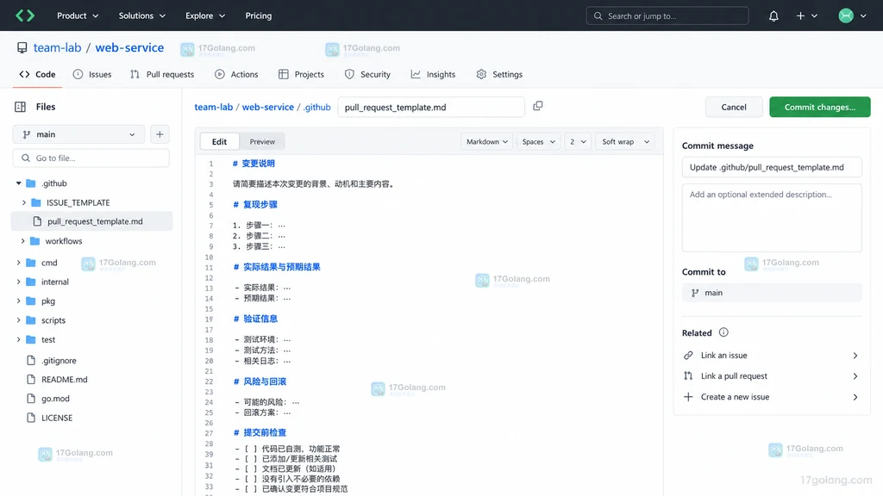883x496 pixels.
Task: Open the Markdown language dropdown
Action: [486, 142]
